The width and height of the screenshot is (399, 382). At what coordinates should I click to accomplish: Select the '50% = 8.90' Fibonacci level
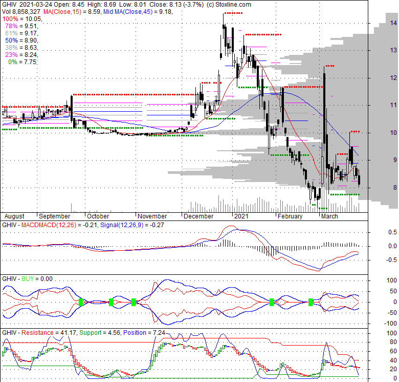(x=21, y=41)
